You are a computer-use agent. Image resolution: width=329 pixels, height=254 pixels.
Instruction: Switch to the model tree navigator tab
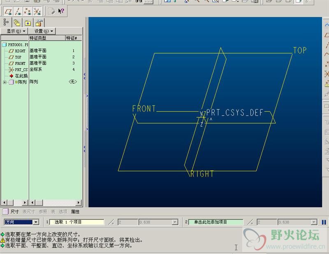tap(6, 22)
